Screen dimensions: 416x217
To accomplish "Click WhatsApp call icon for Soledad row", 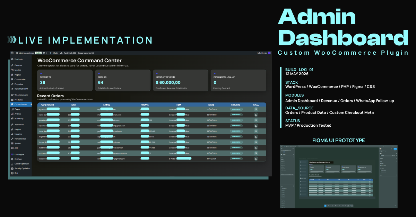I will (256, 159).
